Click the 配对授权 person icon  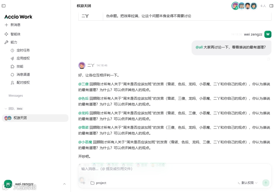[12, 83]
